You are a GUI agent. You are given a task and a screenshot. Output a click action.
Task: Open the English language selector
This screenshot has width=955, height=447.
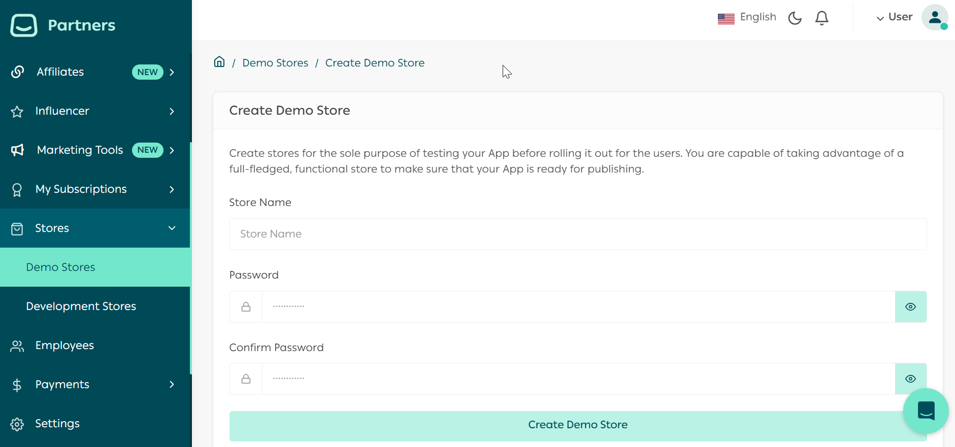(x=747, y=17)
